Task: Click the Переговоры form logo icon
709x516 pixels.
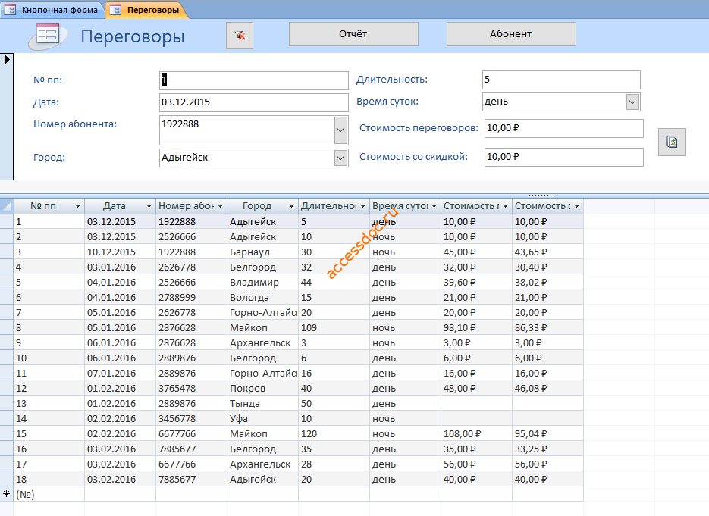Action: click(x=48, y=36)
